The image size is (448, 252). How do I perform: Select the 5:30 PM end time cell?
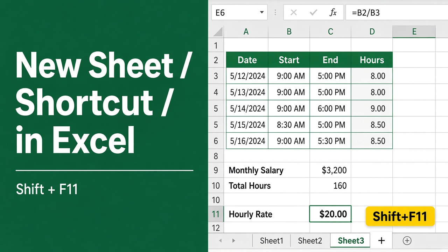pos(330,141)
